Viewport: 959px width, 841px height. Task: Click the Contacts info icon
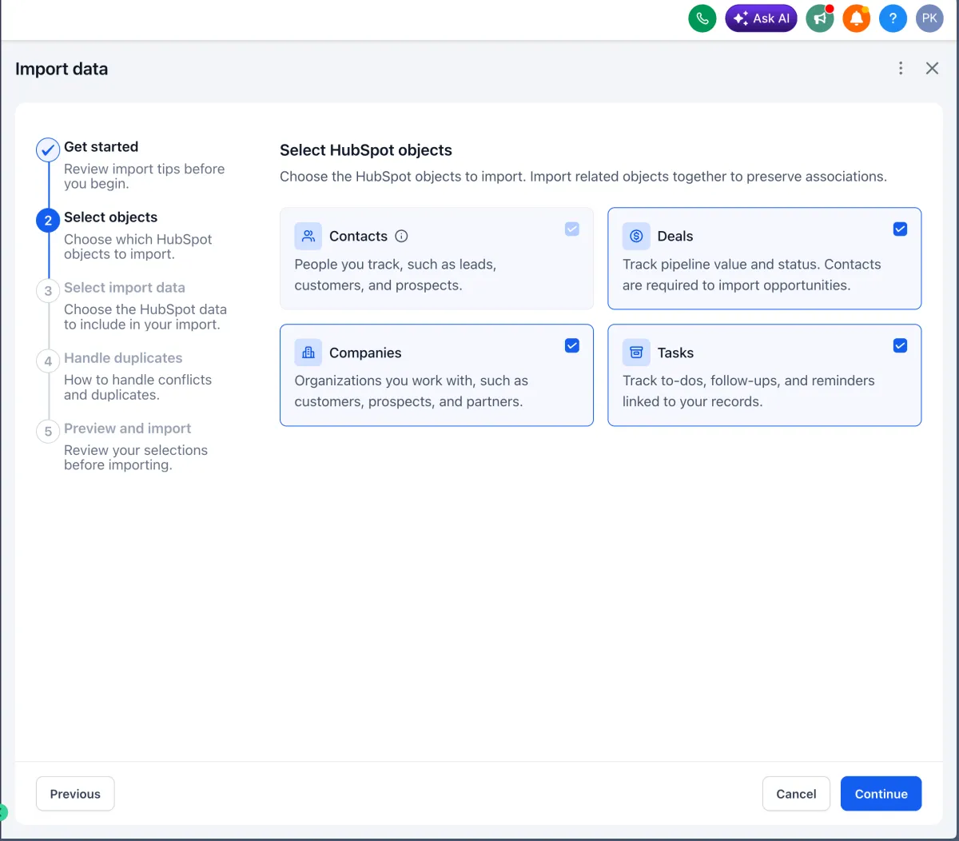pos(402,236)
